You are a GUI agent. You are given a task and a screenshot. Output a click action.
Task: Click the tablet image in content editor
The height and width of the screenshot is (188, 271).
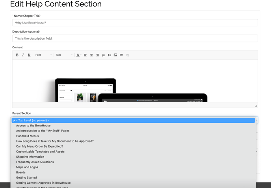click(x=85, y=90)
